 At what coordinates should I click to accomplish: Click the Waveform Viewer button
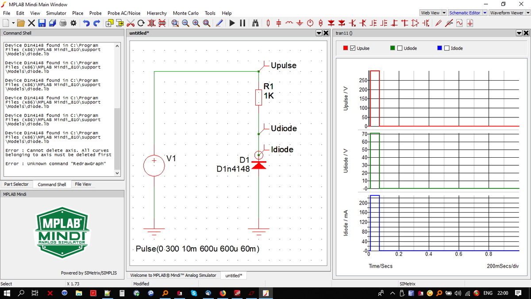(506, 13)
